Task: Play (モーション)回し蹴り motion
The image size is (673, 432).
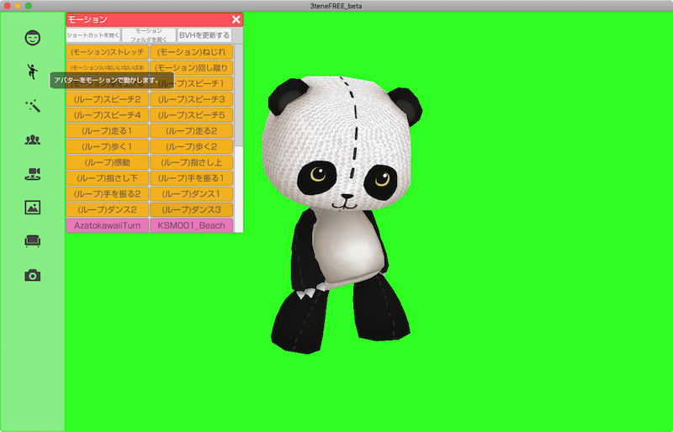Action: click(x=192, y=68)
